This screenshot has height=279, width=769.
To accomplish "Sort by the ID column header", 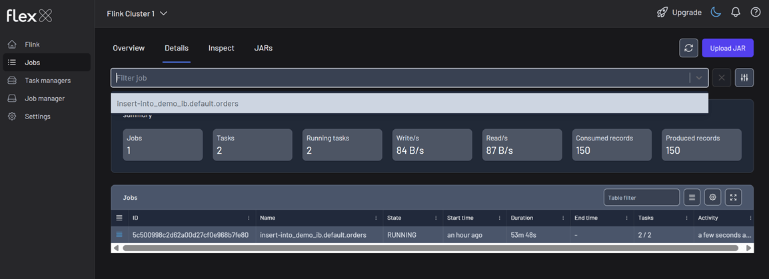I will [135, 218].
